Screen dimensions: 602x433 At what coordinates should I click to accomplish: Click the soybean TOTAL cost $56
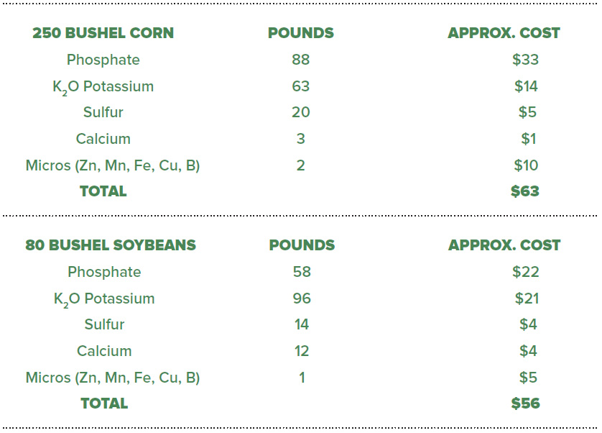[526, 404]
